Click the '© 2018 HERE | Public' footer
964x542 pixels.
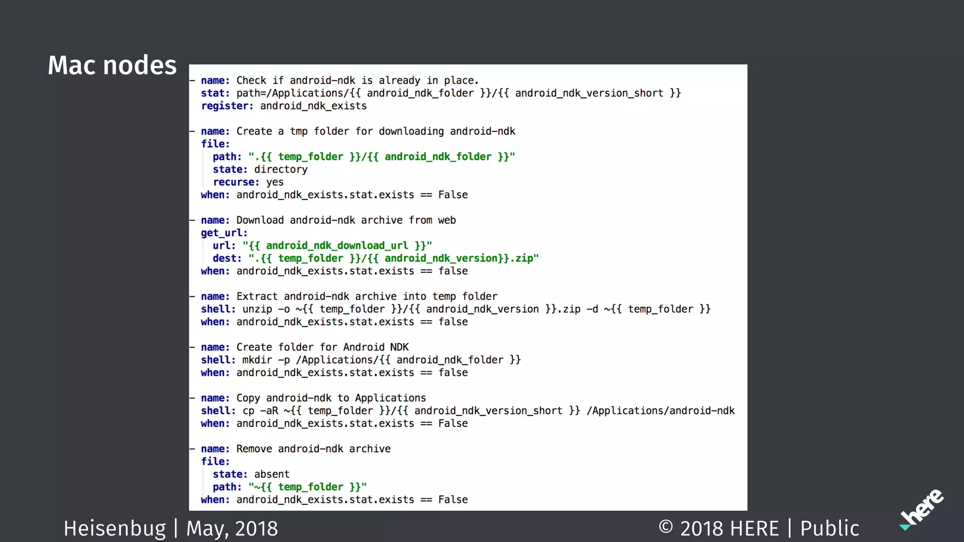pyautogui.click(x=759, y=528)
